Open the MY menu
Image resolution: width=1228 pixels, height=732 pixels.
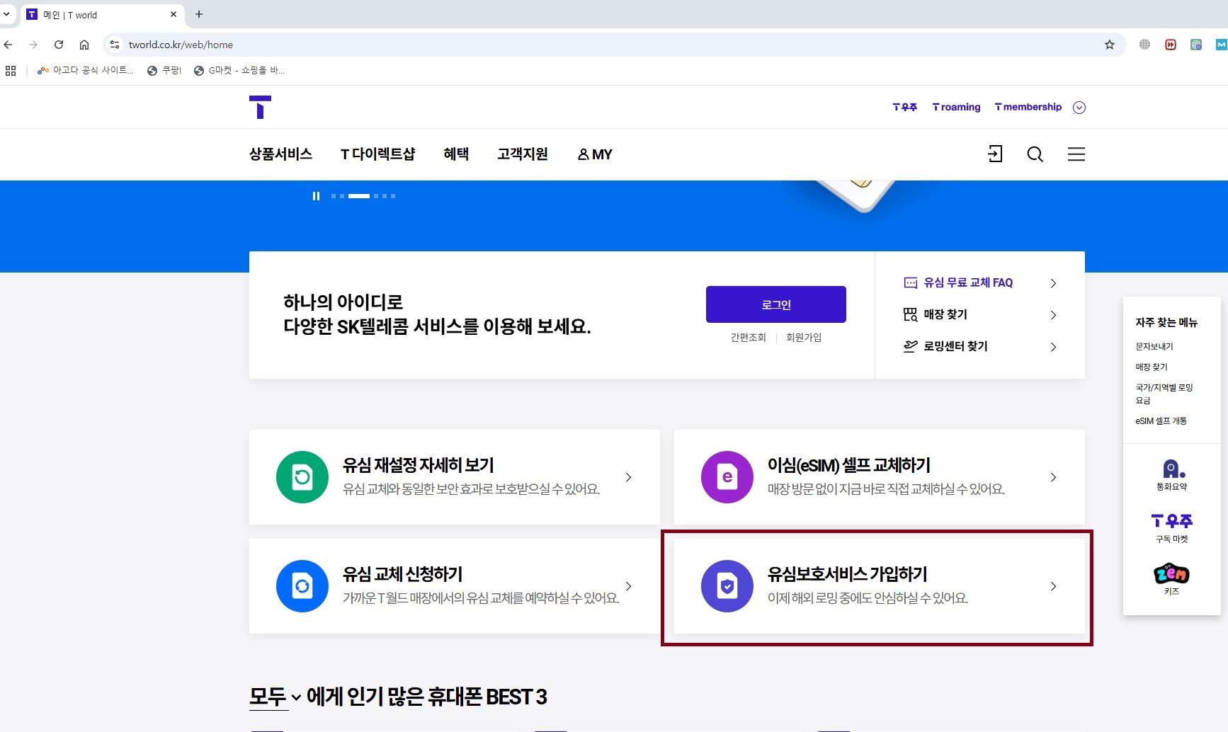595,154
